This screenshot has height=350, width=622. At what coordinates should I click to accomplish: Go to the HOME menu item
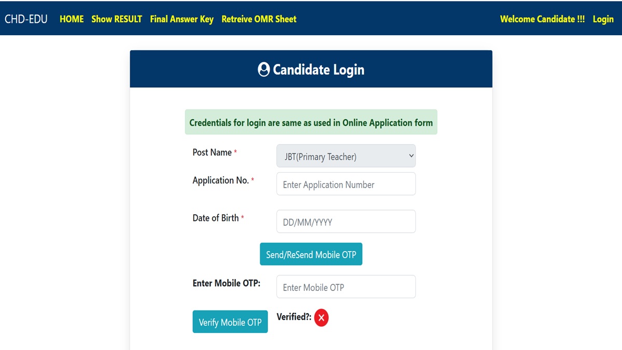pos(72,19)
